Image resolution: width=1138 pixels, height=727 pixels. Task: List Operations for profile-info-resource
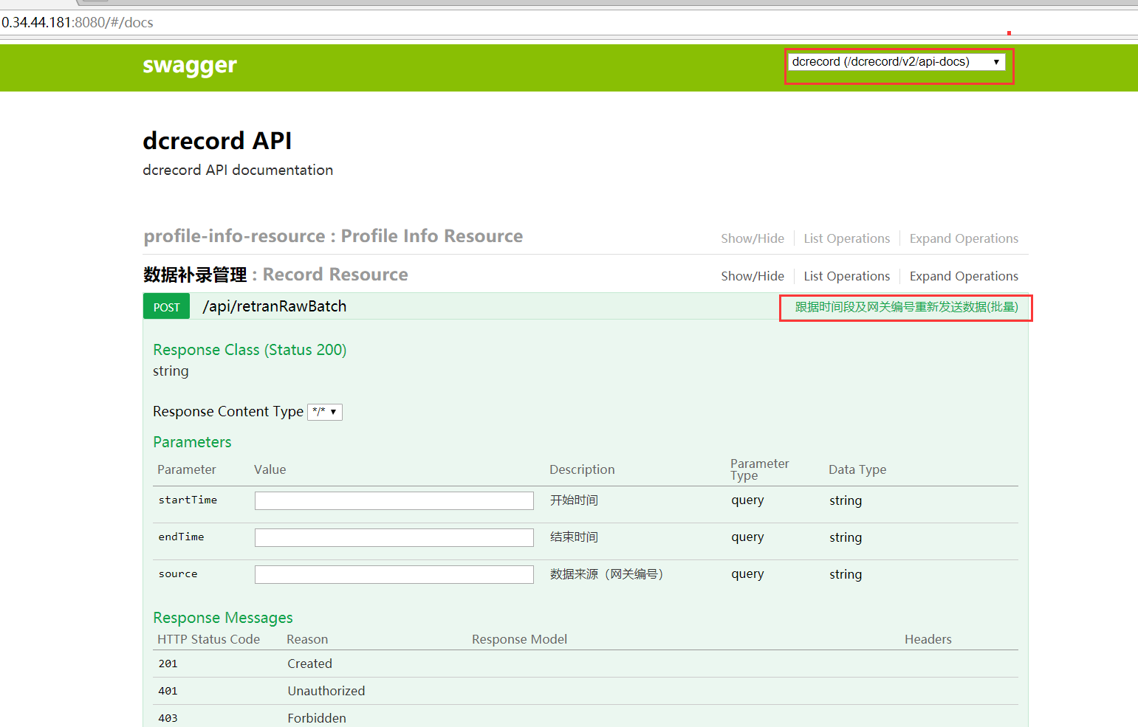pos(846,238)
